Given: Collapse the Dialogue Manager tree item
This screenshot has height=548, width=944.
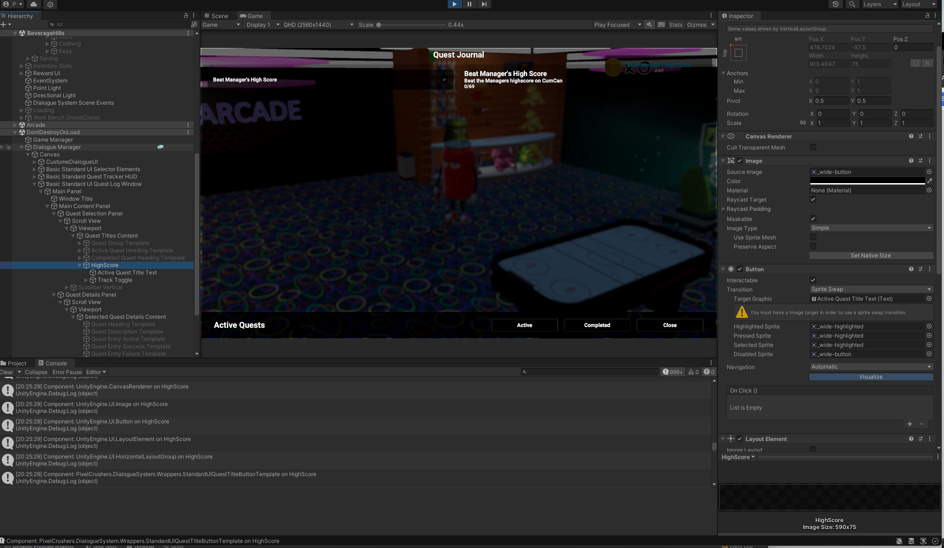Looking at the screenshot, I should [x=21, y=147].
